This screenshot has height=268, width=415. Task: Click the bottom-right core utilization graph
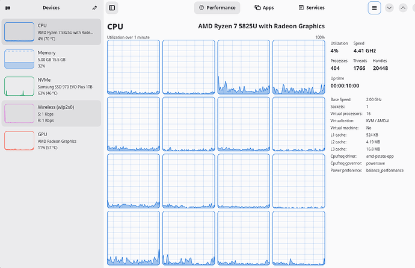tap(299, 238)
